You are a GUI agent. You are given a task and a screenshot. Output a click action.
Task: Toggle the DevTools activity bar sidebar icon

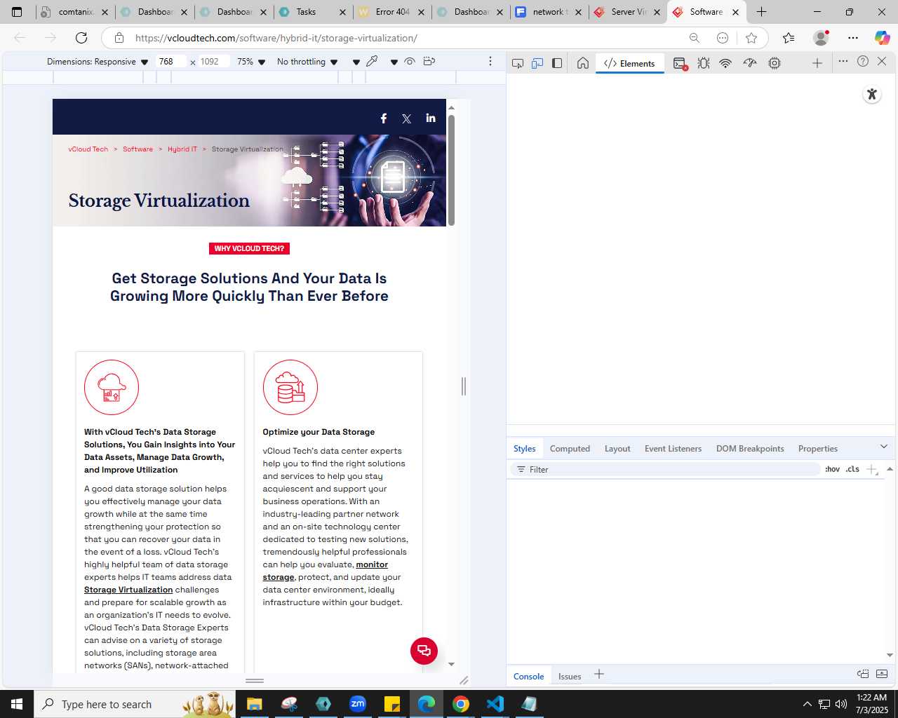click(557, 63)
